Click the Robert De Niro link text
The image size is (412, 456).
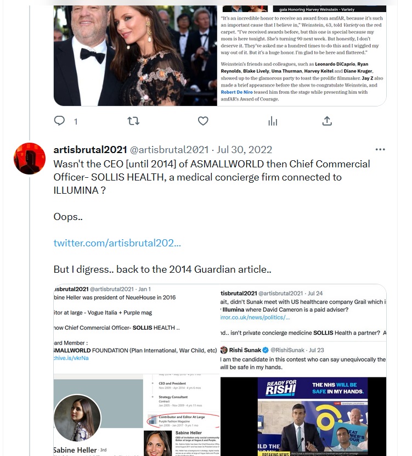[x=236, y=92]
